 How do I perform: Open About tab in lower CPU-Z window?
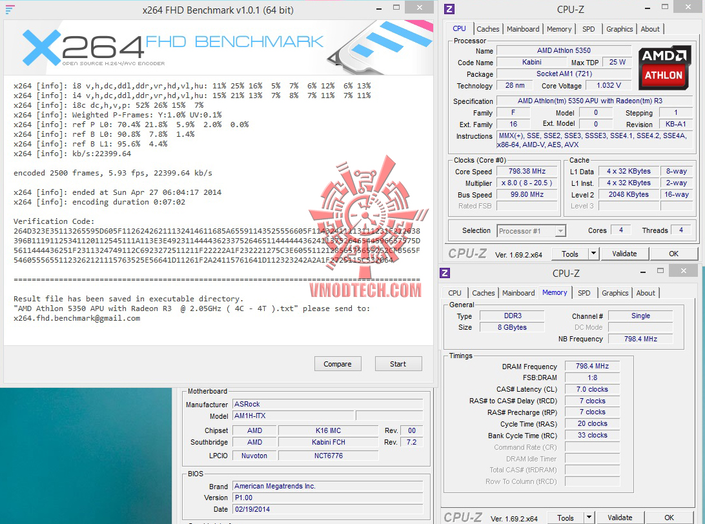[646, 293]
